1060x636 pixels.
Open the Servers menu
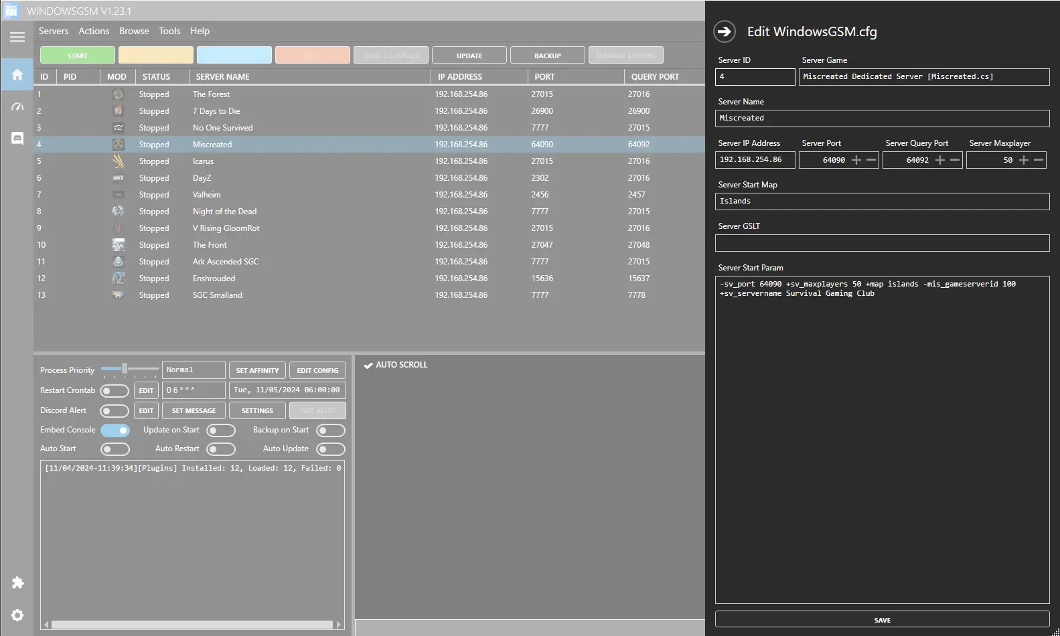(54, 31)
